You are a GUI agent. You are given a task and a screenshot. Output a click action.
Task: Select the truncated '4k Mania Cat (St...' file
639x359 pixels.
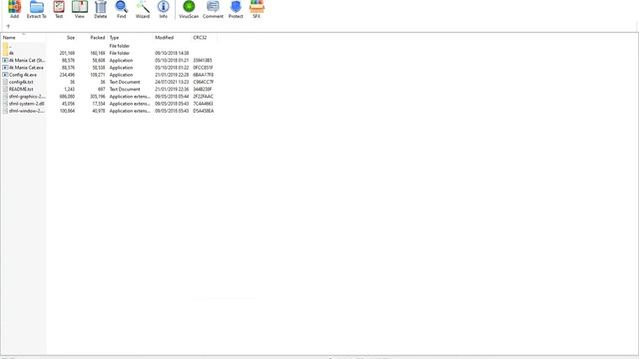27,60
